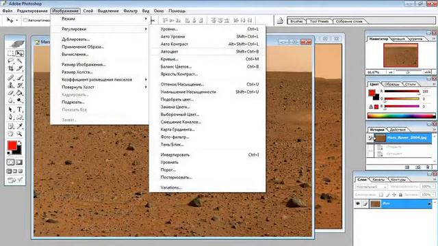Click the navigator zoom-in button
438x246 pixels.
(x=427, y=72)
